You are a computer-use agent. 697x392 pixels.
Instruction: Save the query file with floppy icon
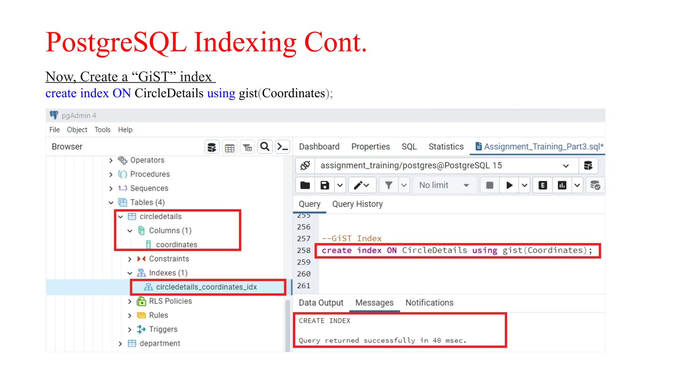click(x=325, y=185)
